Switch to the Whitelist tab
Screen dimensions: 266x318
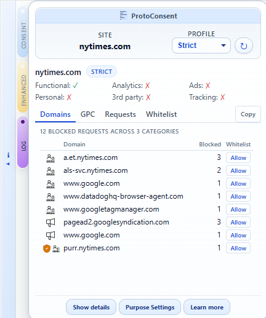tap(161, 114)
